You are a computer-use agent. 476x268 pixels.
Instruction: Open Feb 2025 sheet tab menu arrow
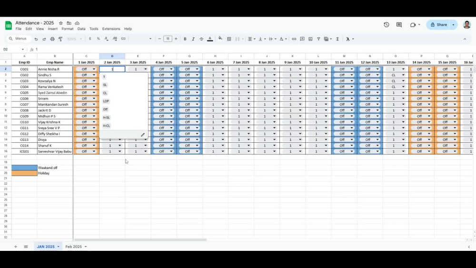86,247
